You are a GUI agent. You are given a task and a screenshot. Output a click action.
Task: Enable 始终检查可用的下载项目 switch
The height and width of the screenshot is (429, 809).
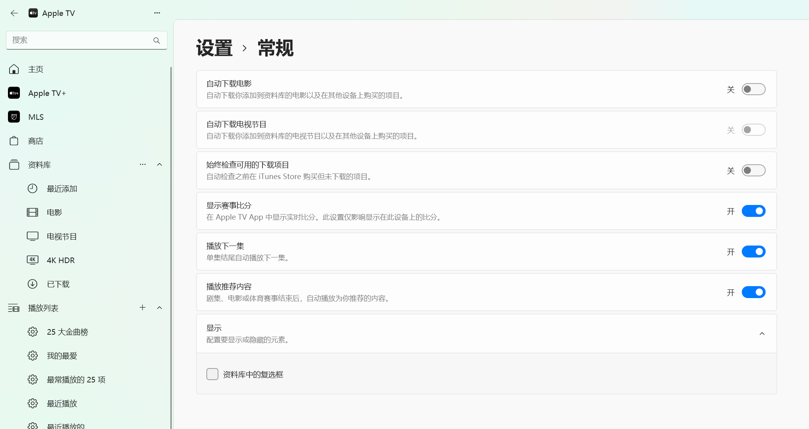(753, 170)
